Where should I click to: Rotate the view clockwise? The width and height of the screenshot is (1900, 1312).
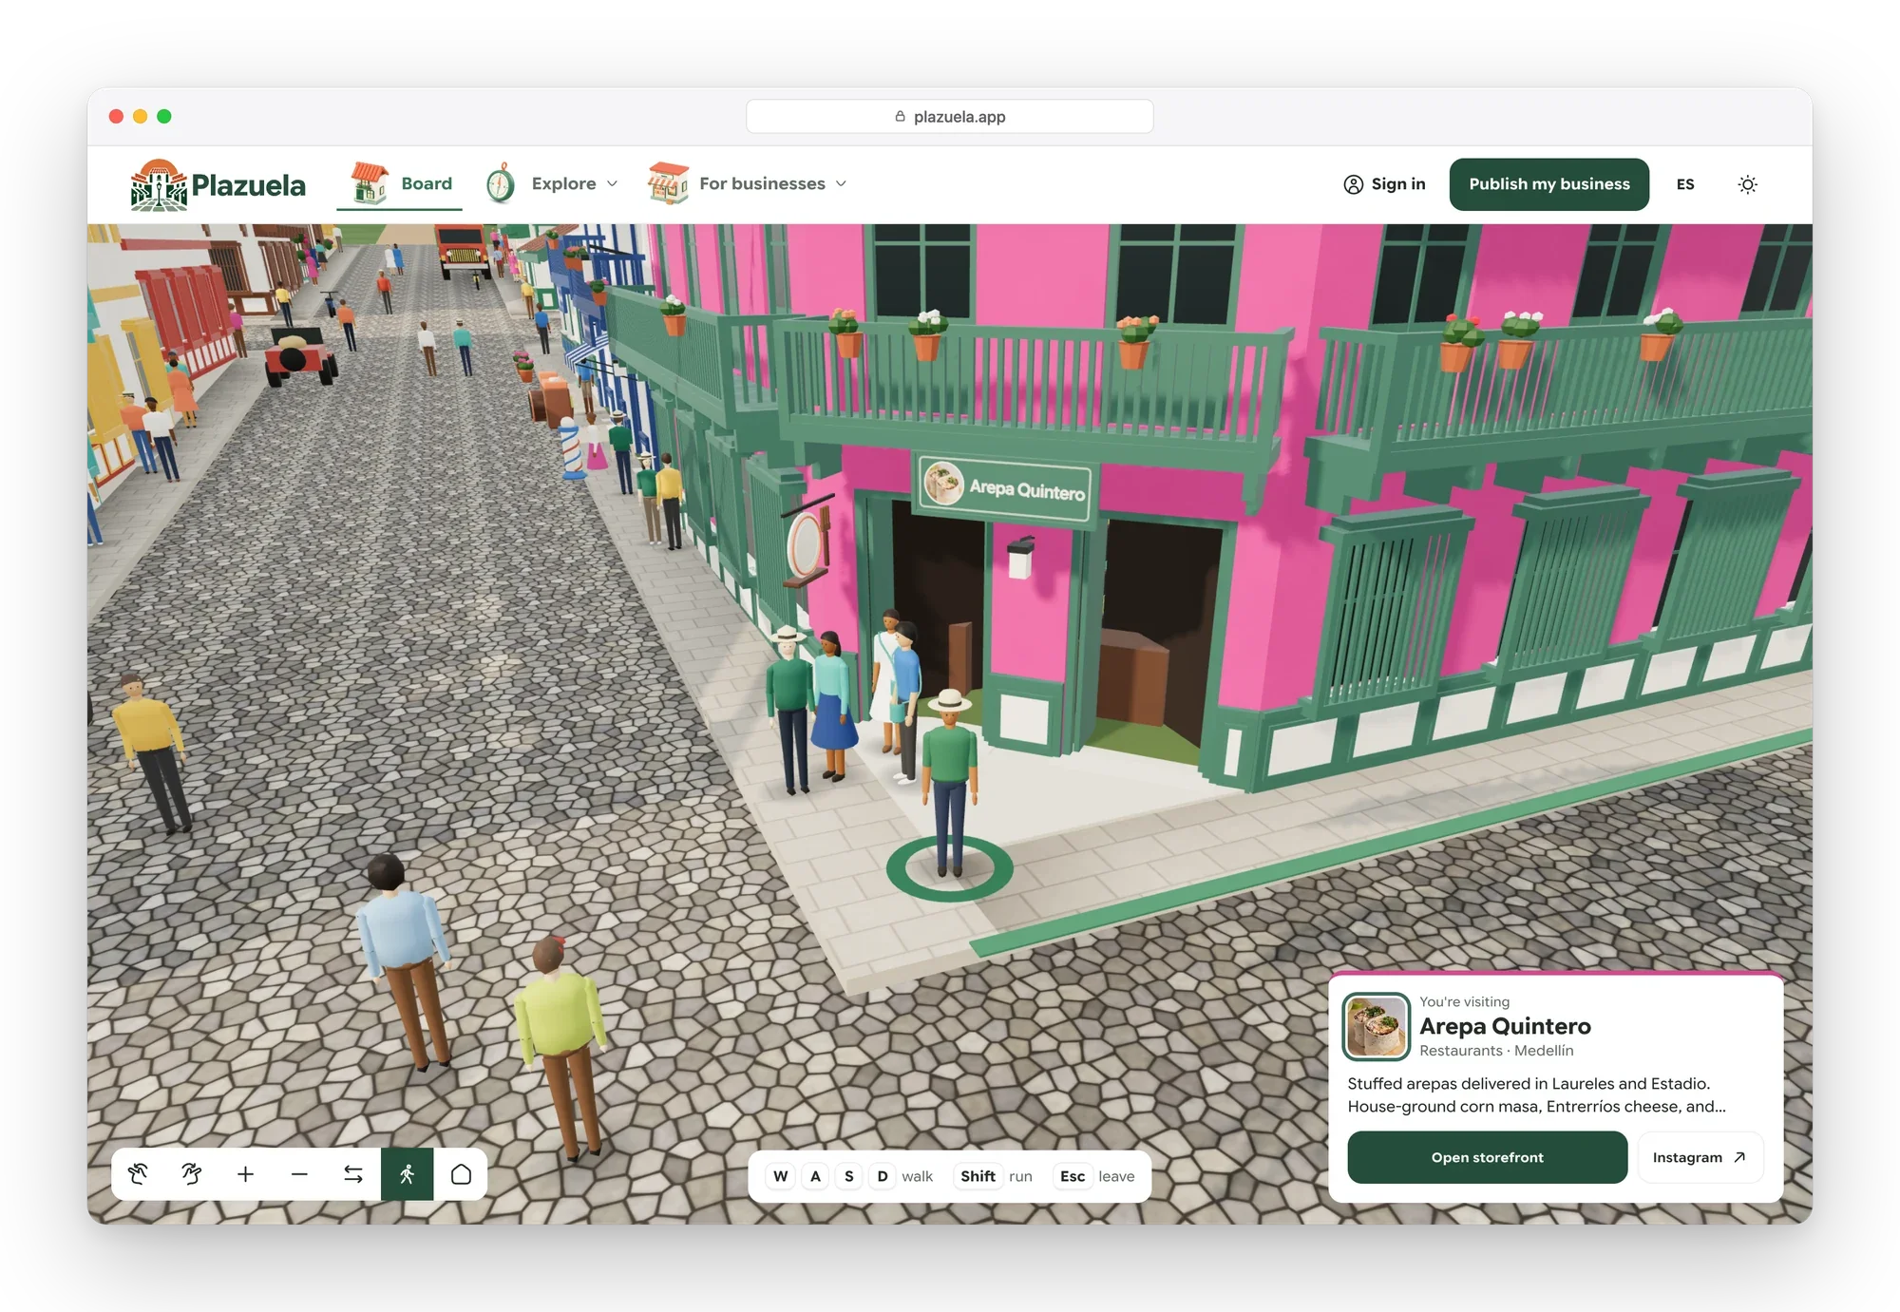192,1174
